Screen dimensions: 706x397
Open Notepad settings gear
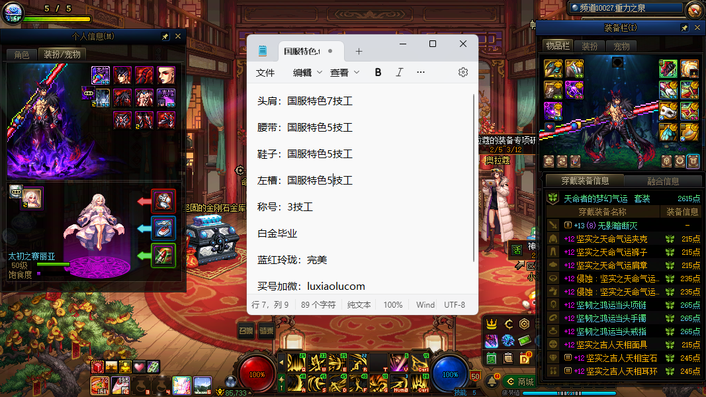point(463,72)
